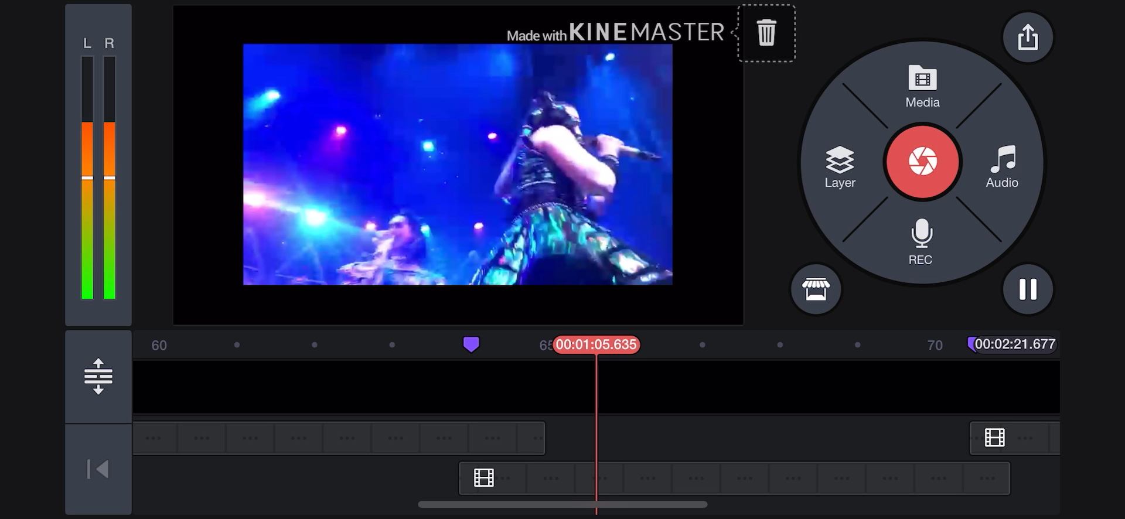Open the Layer menu
This screenshot has height=519, width=1125.
pos(840,167)
